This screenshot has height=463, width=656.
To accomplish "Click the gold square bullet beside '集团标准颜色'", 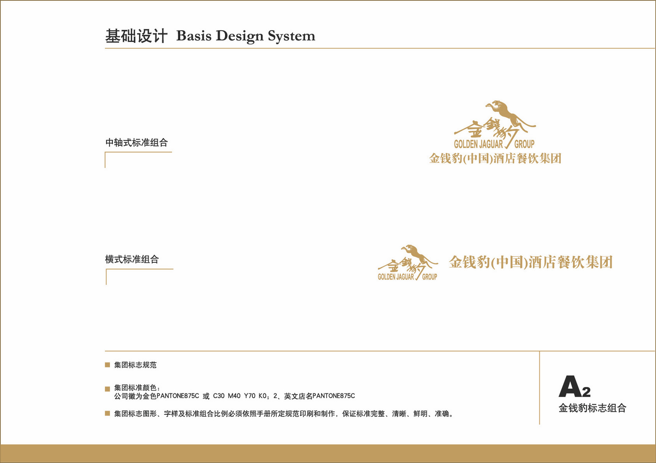I will 107,389.
